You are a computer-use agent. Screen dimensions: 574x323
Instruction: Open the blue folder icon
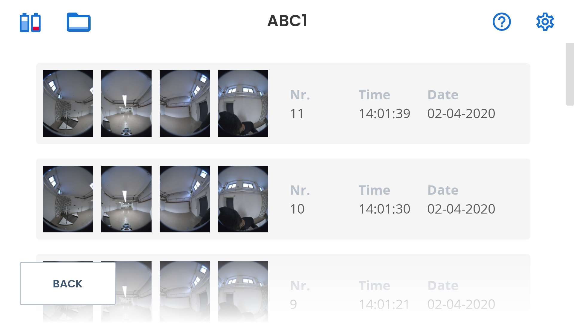pyautogui.click(x=79, y=22)
